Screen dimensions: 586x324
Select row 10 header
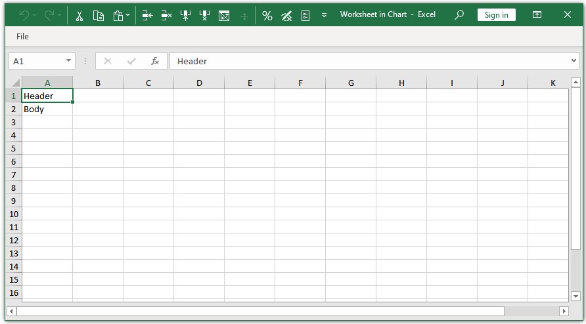coord(14,214)
